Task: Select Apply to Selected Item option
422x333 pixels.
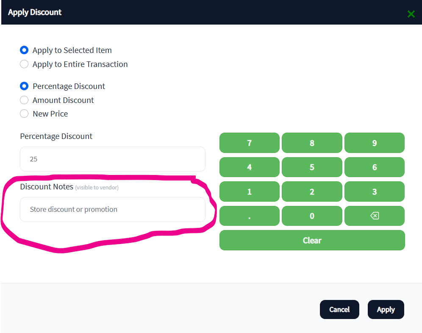Action: click(25, 50)
